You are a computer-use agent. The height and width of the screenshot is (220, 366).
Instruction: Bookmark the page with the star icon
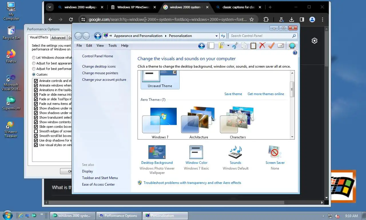[x=252, y=19]
